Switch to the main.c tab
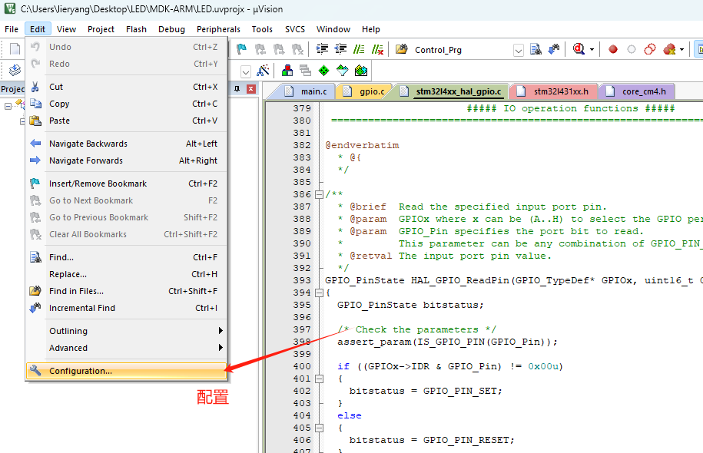 (x=307, y=91)
